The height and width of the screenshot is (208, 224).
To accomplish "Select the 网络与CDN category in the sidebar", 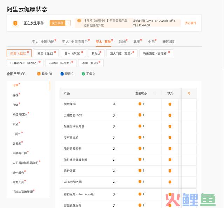I will pyautogui.click(x=21, y=114).
